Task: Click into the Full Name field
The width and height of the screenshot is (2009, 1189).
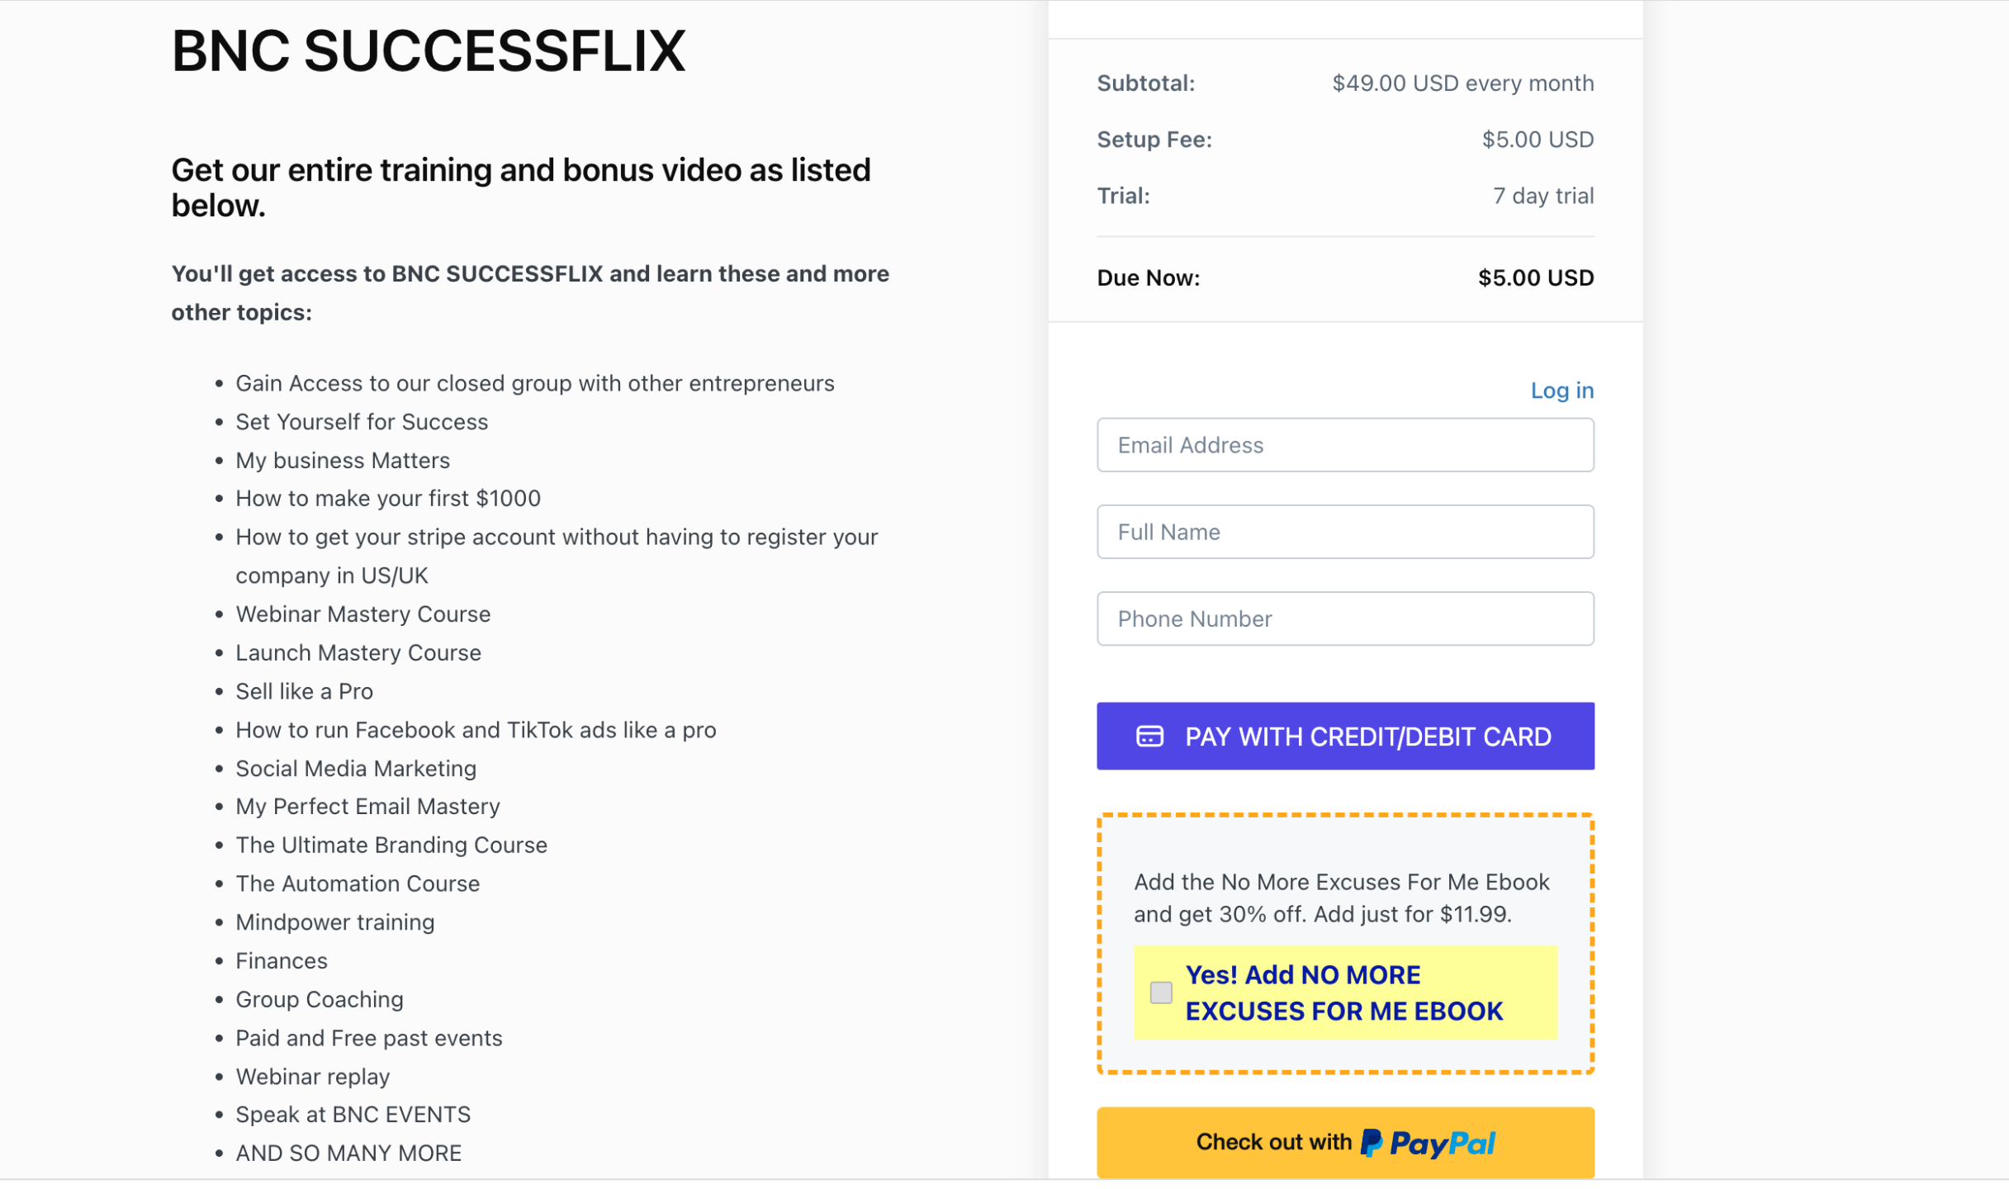Action: (x=1345, y=532)
